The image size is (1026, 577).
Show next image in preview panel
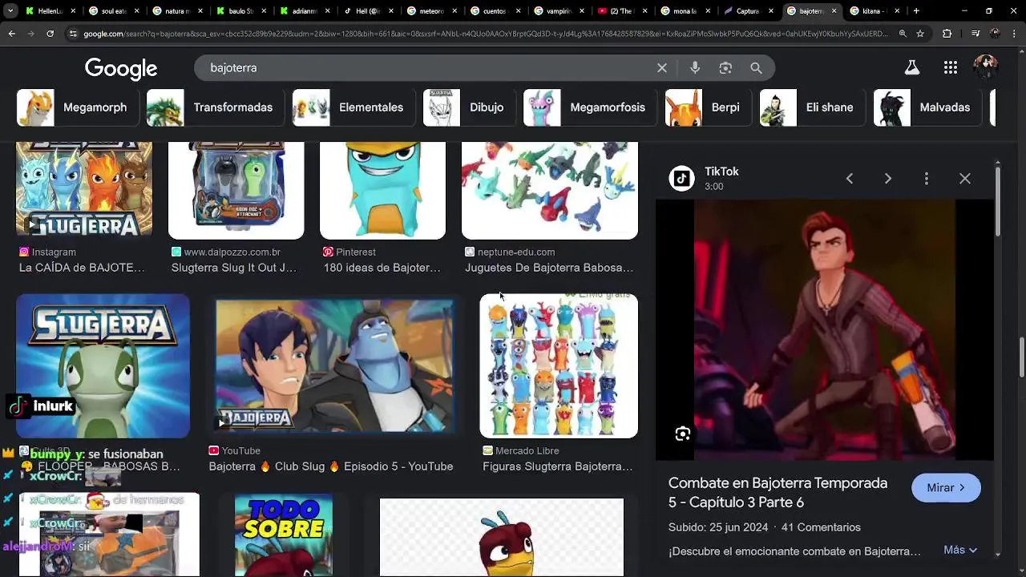pyautogui.click(x=888, y=179)
